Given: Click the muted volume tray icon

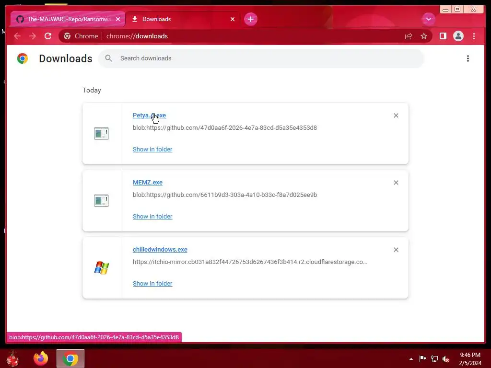Looking at the screenshot, I should click(x=446, y=359).
